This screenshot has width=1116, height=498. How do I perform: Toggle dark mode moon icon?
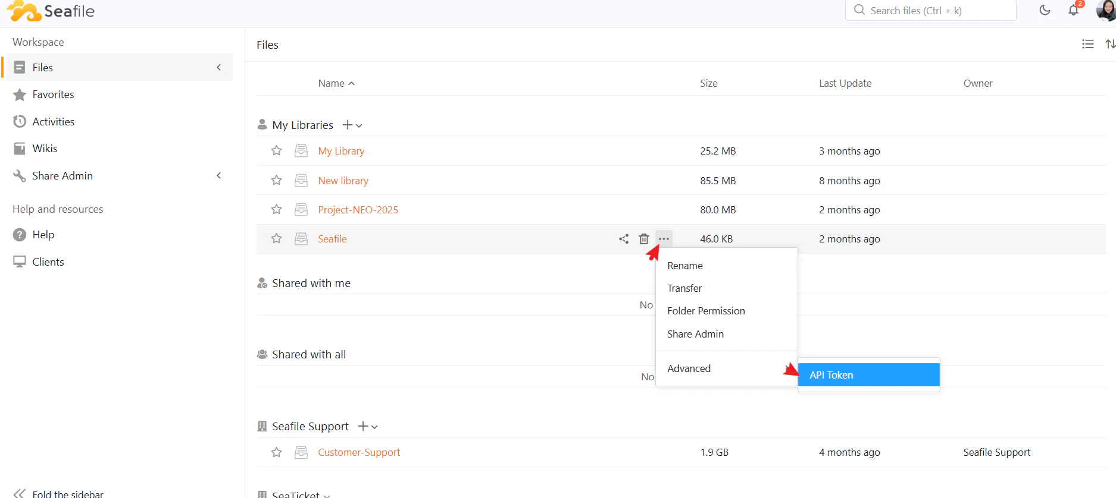(x=1045, y=10)
